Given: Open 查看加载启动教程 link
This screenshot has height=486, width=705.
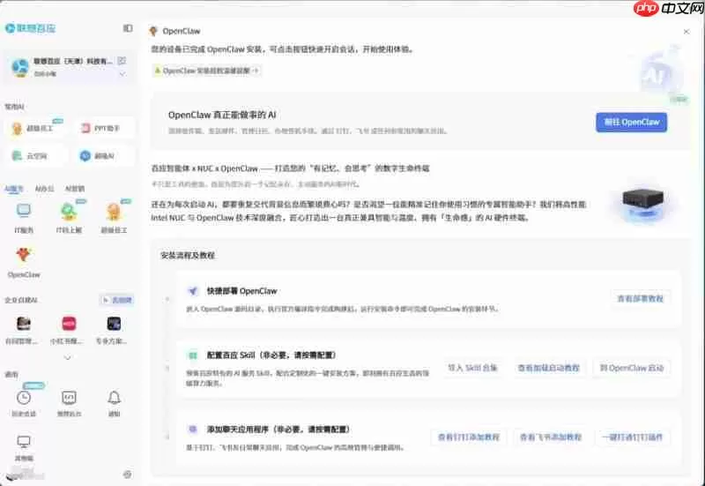Looking at the screenshot, I should [548, 368].
